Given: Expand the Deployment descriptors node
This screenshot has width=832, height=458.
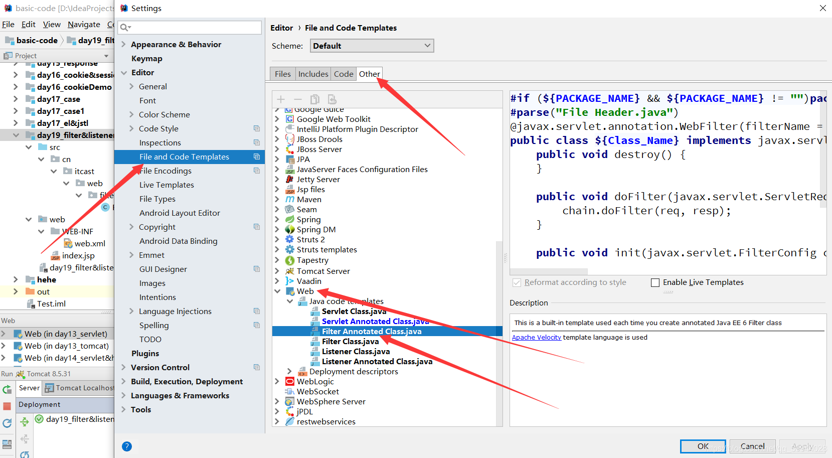Looking at the screenshot, I should click(x=290, y=371).
